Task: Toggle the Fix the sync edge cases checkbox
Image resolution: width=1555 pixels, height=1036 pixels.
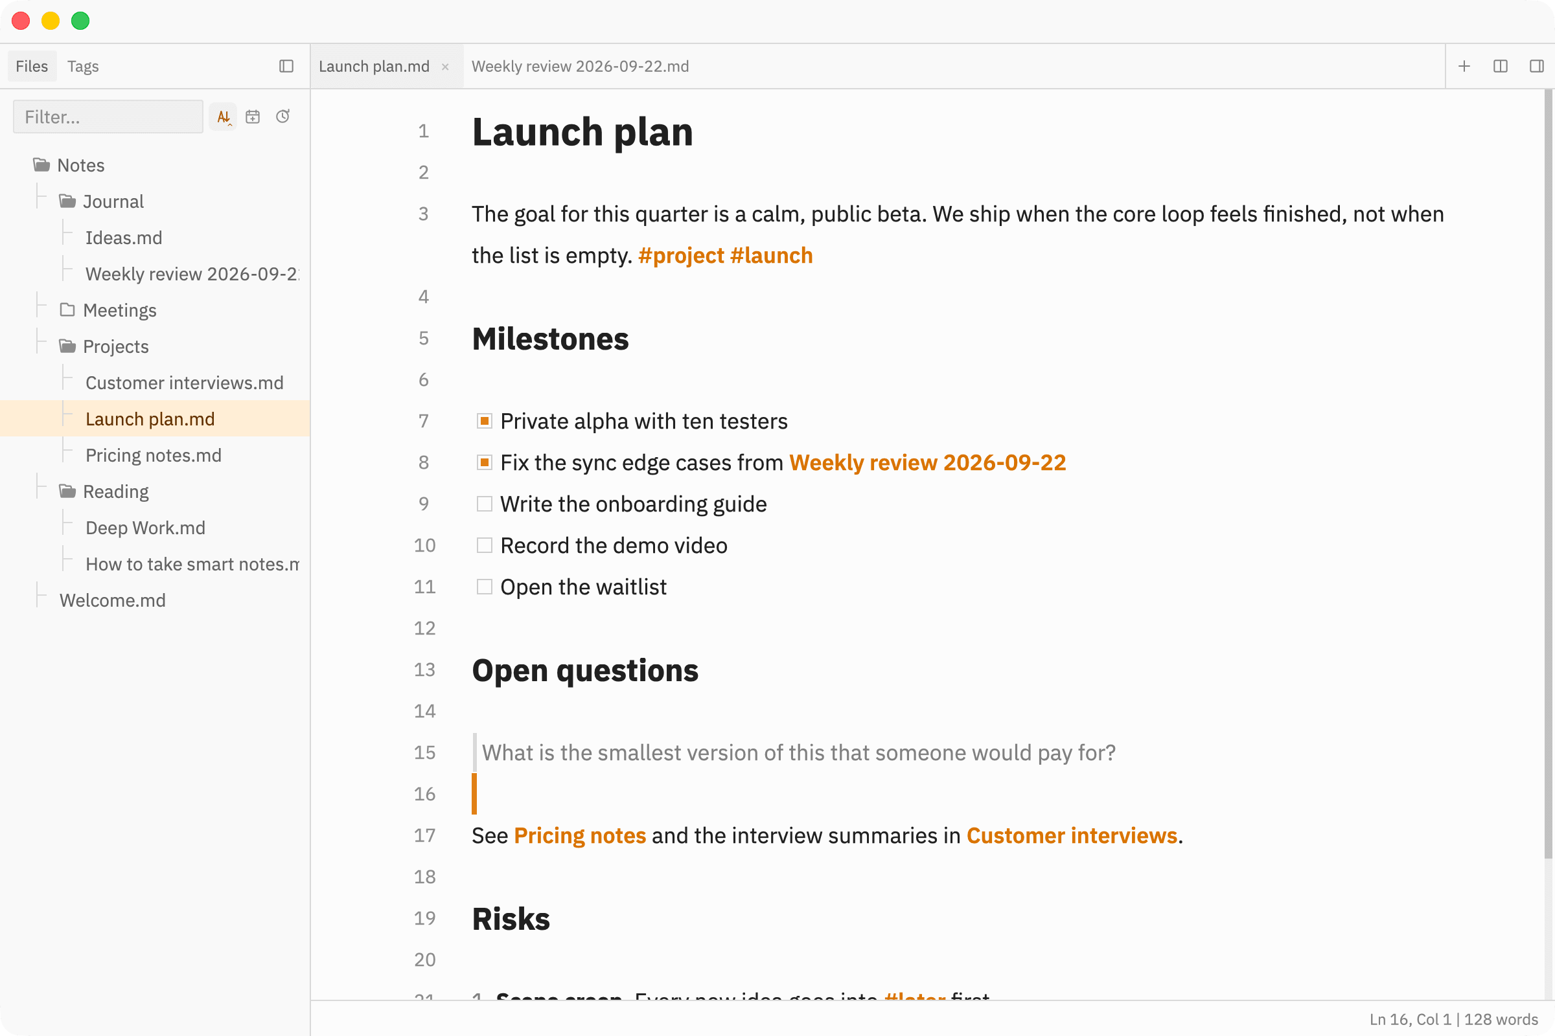Action: pyautogui.click(x=485, y=462)
